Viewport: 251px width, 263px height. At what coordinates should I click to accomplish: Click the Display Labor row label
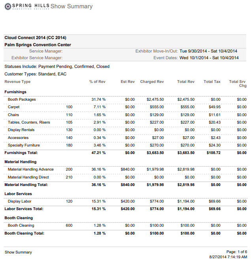[19, 201]
